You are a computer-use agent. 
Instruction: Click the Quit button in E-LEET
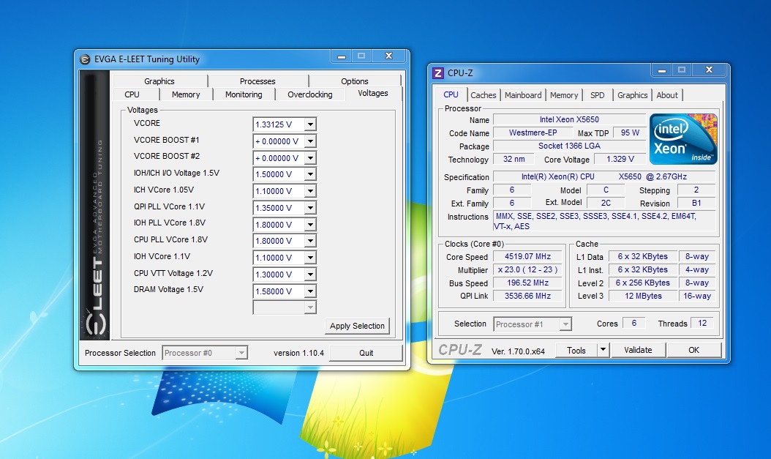pos(366,353)
